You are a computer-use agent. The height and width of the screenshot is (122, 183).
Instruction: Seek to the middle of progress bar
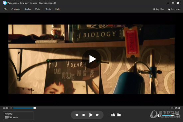[91, 108]
